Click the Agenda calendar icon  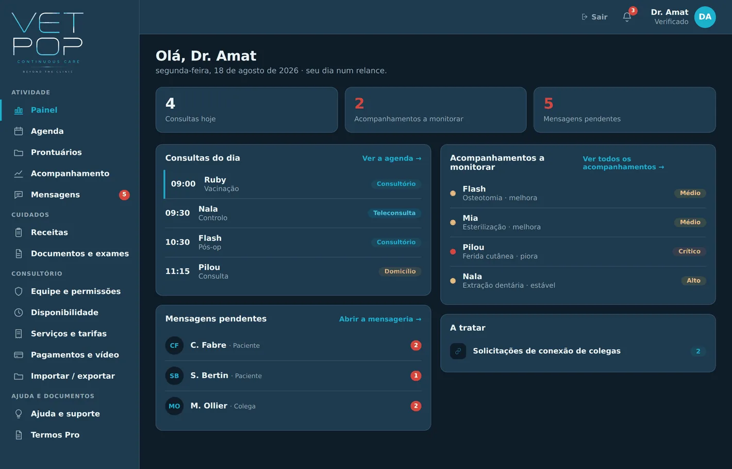pos(19,131)
